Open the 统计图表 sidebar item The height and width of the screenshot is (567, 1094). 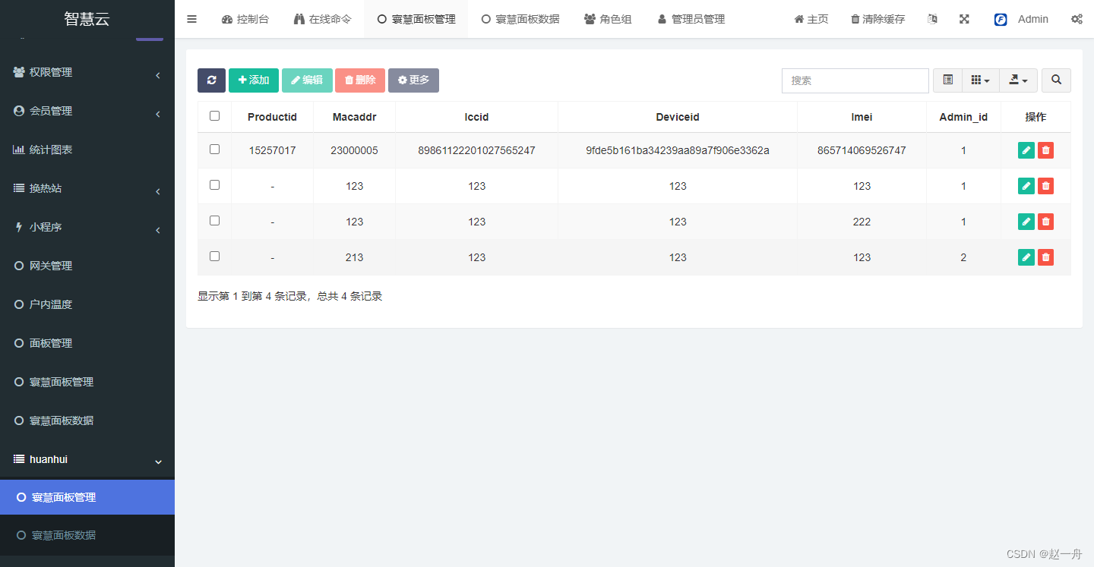[87, 150]
